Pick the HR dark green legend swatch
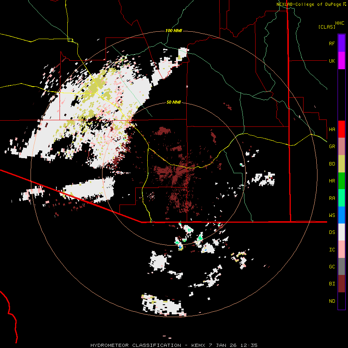The height and width of the screenshot is (348, 348). pyautogui.click(x=341, y=181)
